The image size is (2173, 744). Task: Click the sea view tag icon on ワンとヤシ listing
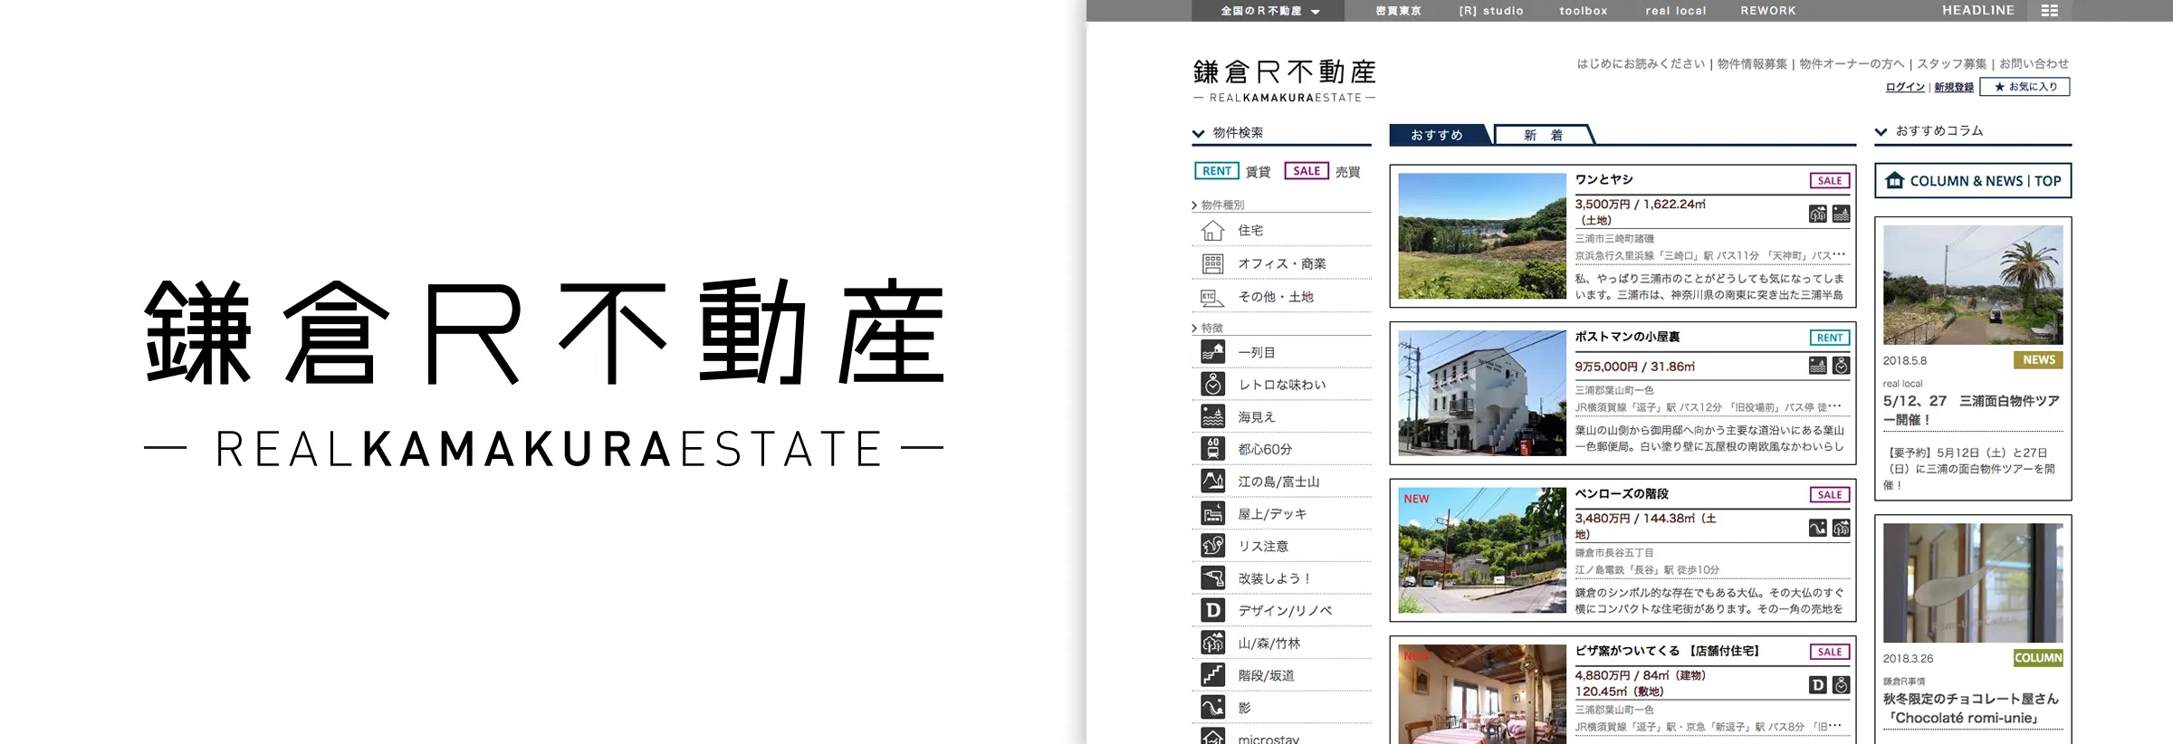pyautogui.click(x=1841, y=214)
